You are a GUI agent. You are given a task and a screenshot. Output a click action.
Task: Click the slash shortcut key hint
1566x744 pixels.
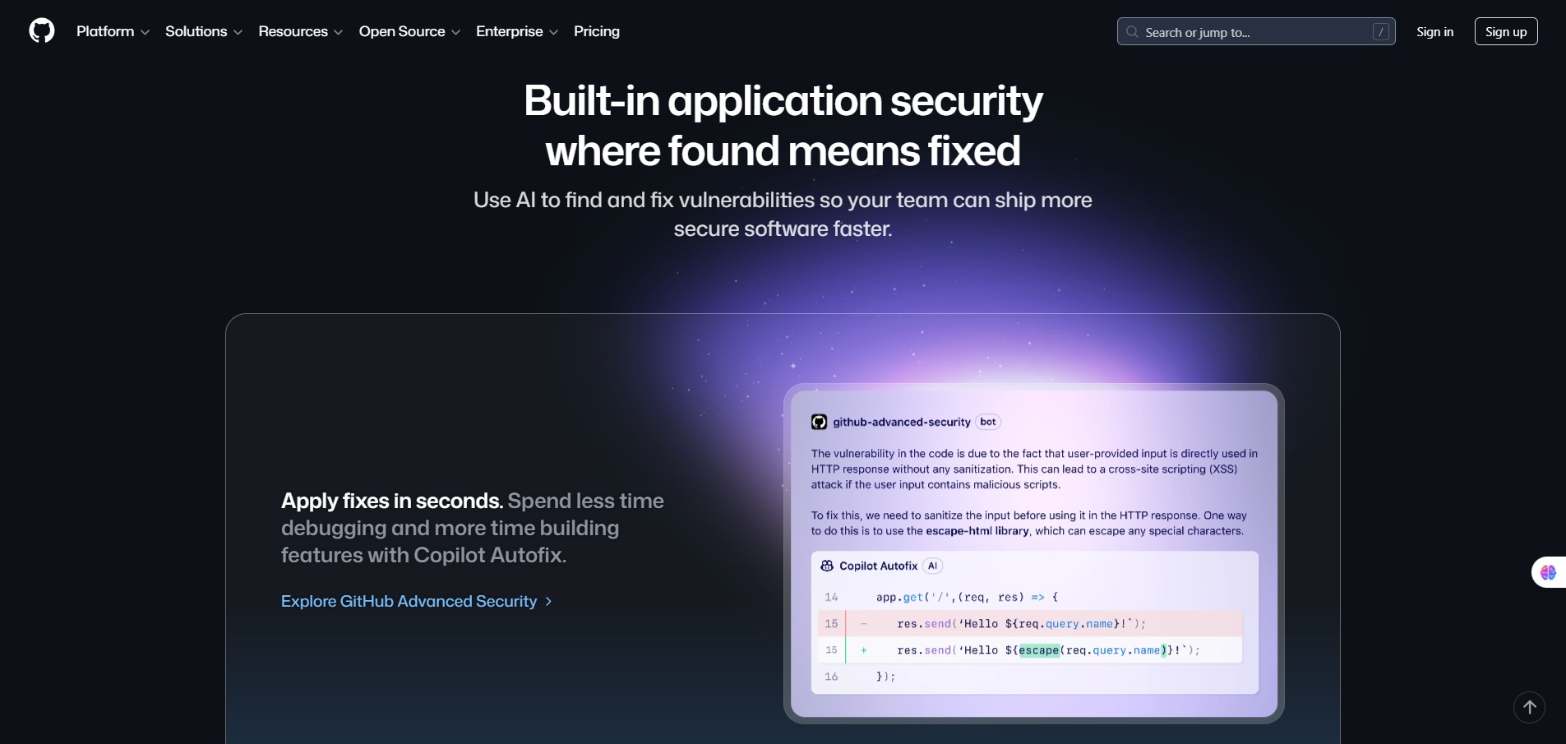pos(1381,31)
